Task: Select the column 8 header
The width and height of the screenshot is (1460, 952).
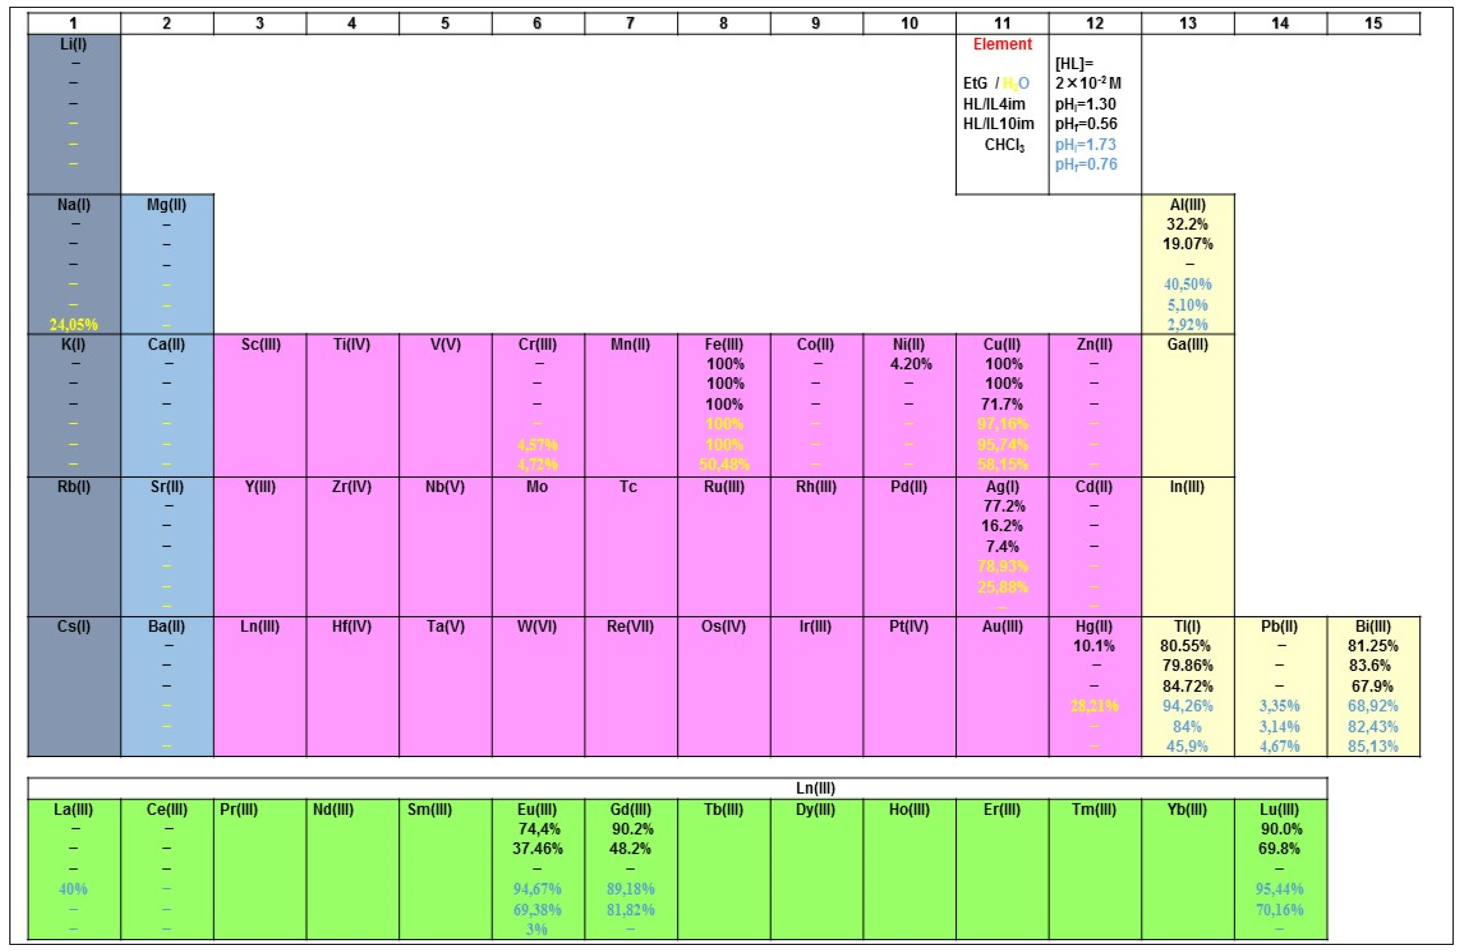Action: [723, 23]
